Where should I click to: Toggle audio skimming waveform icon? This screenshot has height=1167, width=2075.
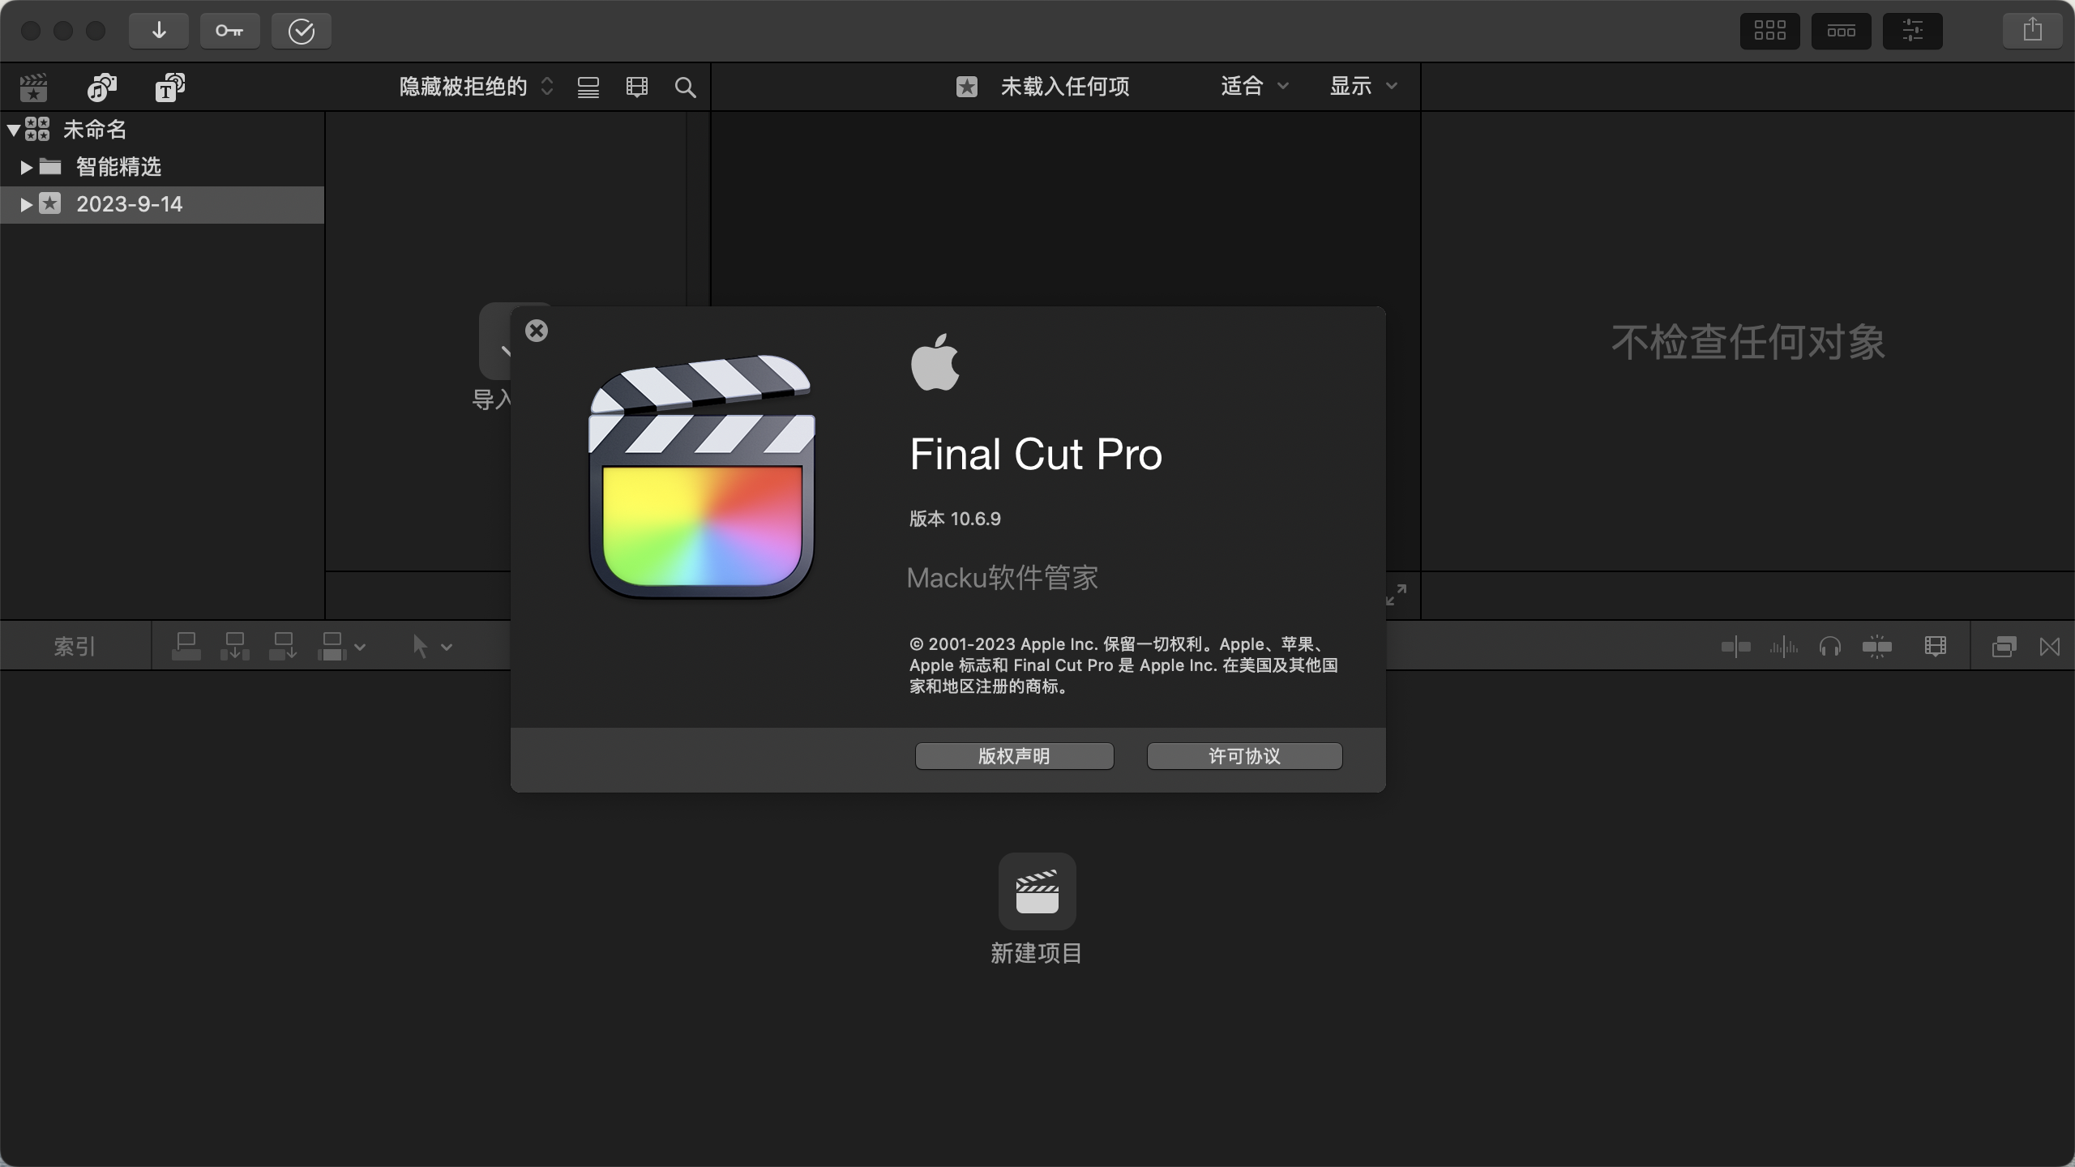point(1783,647)
